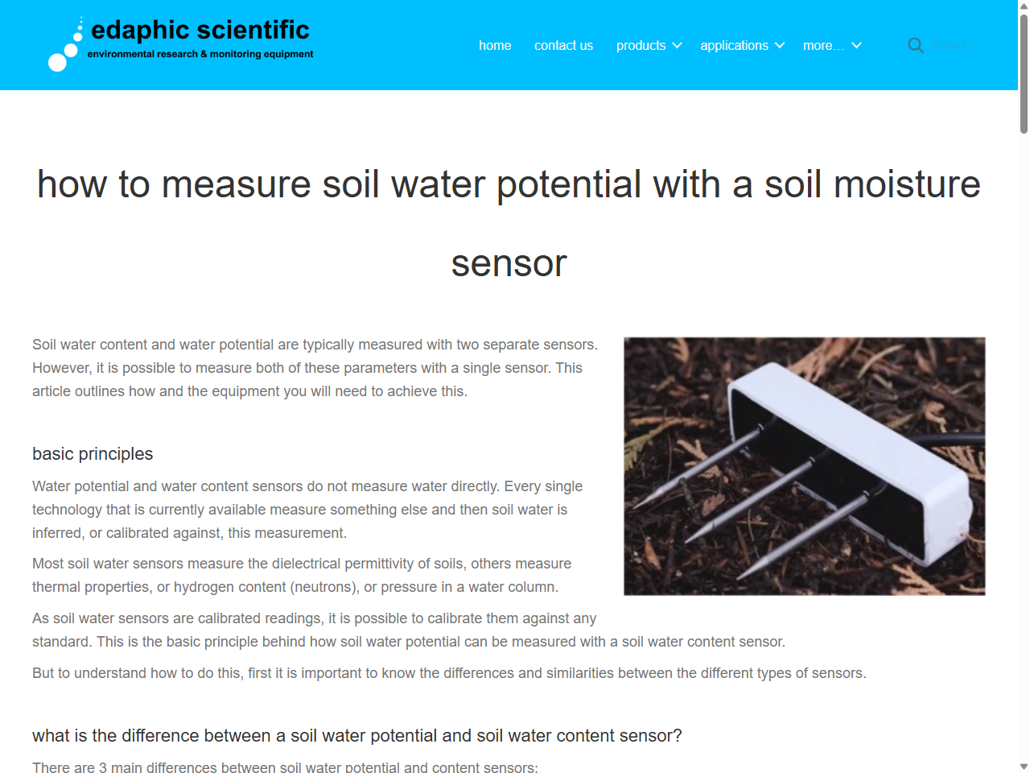Click the basic principles heading
Image resolution: width=1030 pixels, height=773 pixels.
coord(93,454)
